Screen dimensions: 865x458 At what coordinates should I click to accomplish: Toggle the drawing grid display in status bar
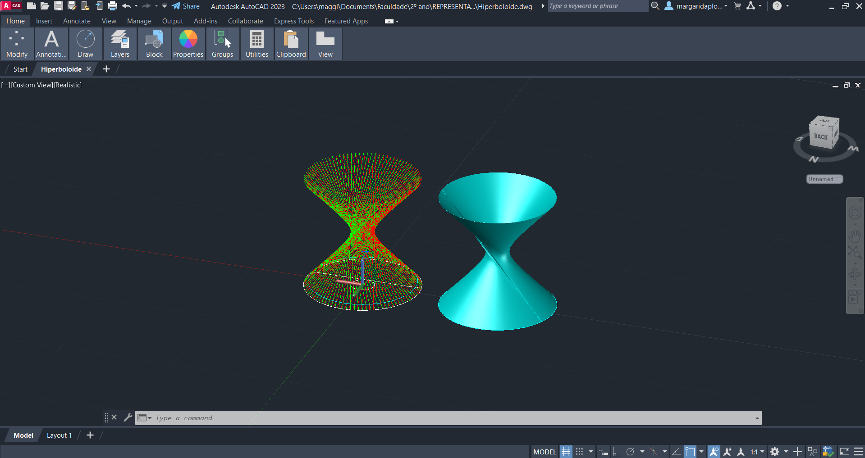(566, 452)
